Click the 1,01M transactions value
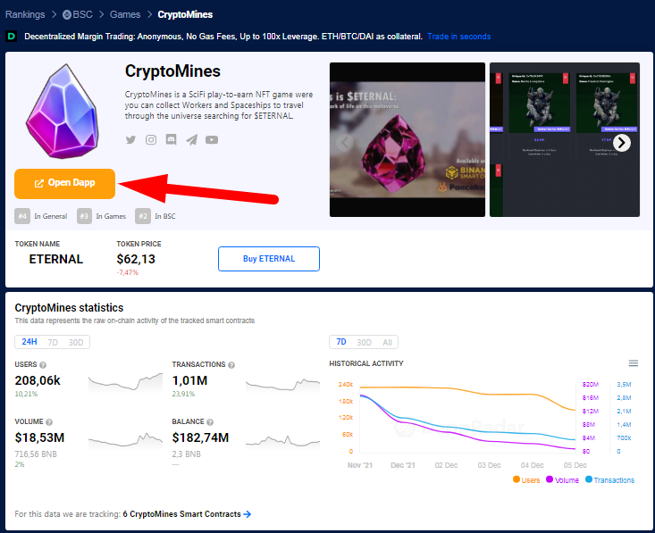The width and height of the screenshot is (655, 533). [189, 380]
